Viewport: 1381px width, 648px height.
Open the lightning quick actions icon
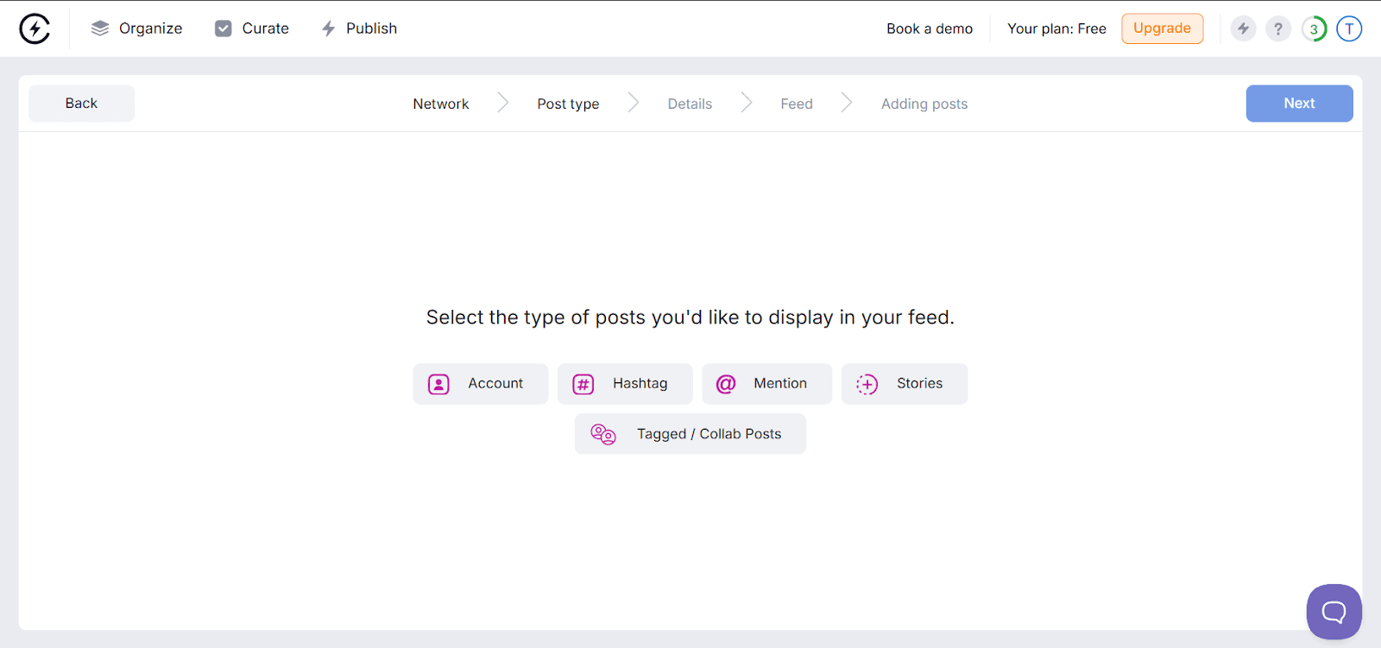[1243, 28]
